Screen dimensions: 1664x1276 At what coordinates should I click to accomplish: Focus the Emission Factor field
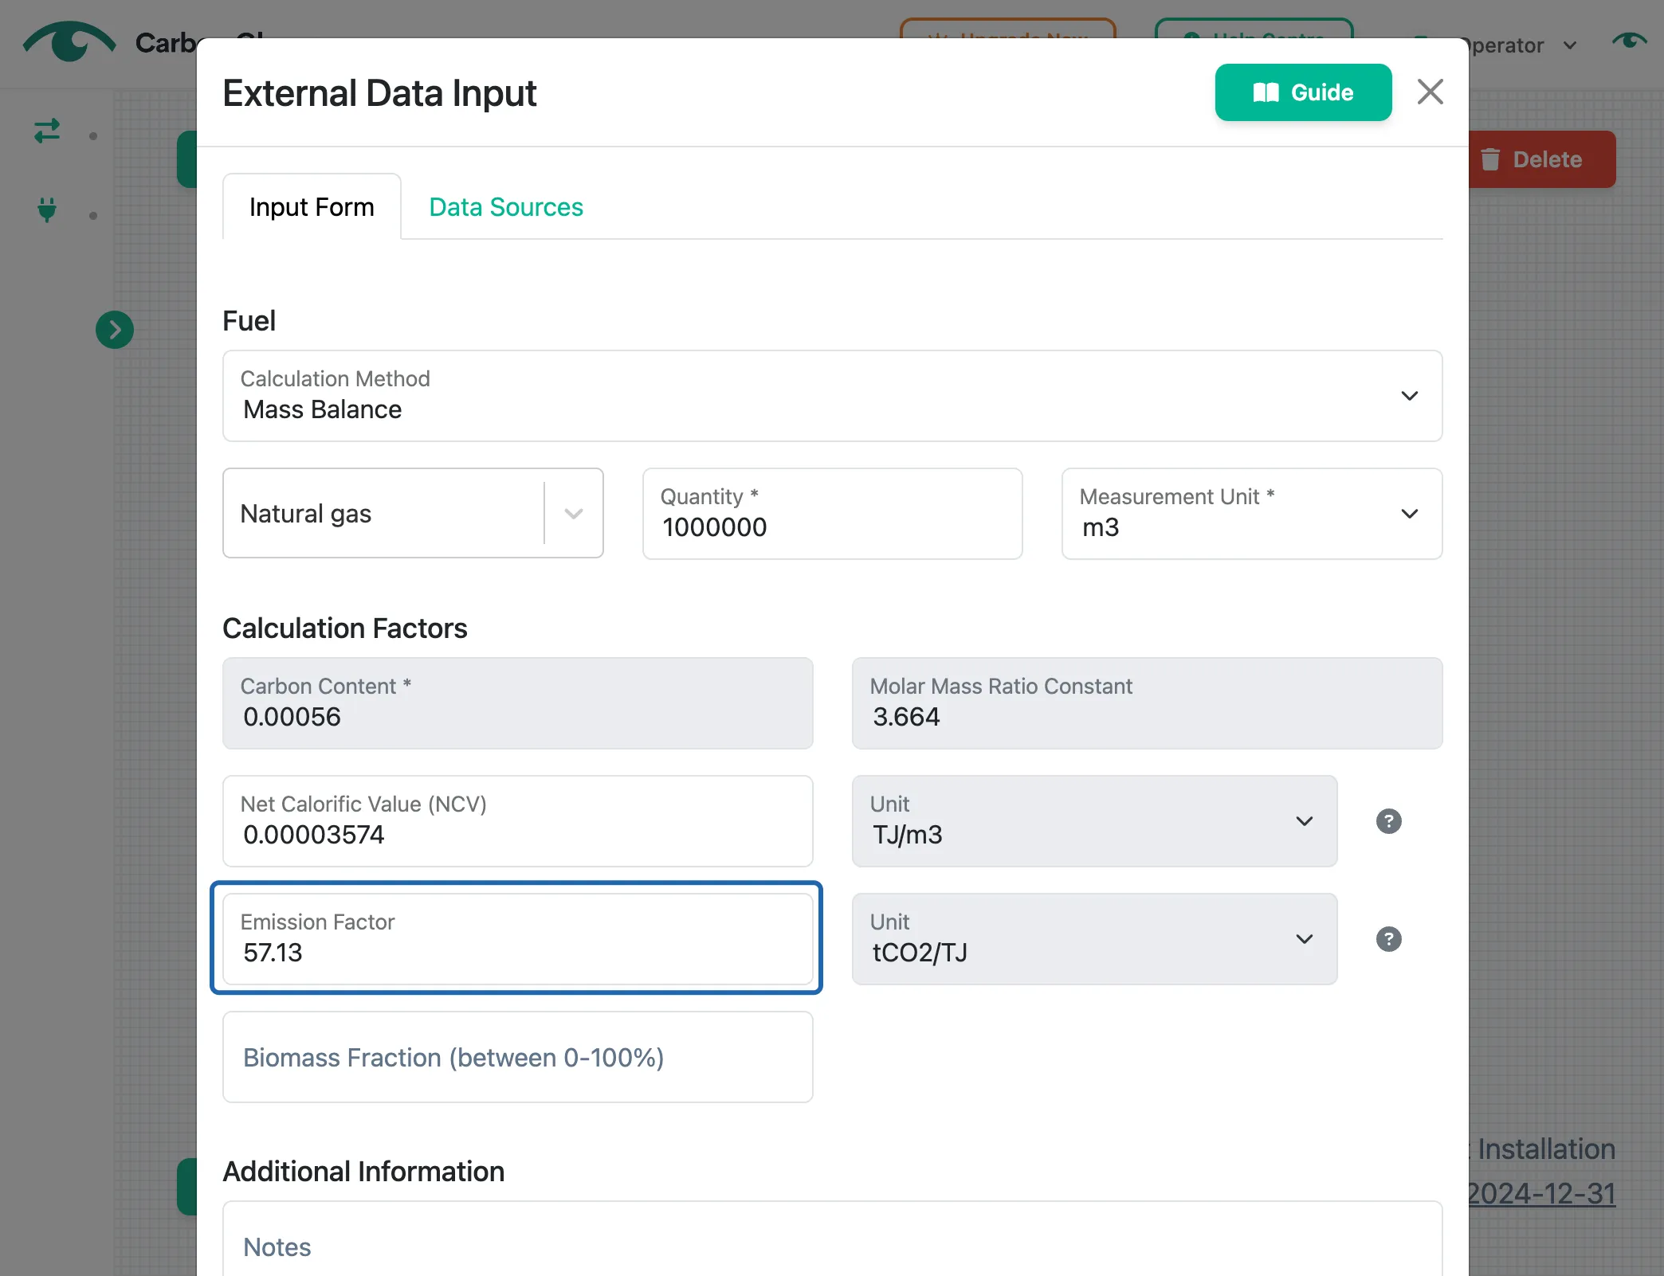click(x=518, y=939)
